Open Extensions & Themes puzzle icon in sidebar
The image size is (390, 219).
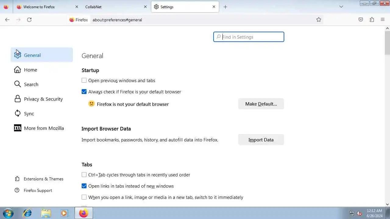(17, 179)
